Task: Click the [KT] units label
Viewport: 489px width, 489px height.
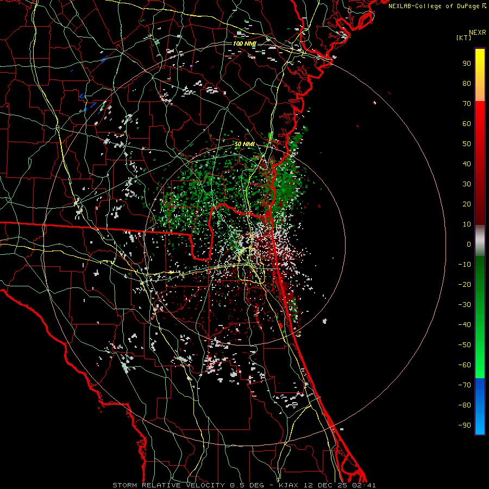Action: (463, 37)
